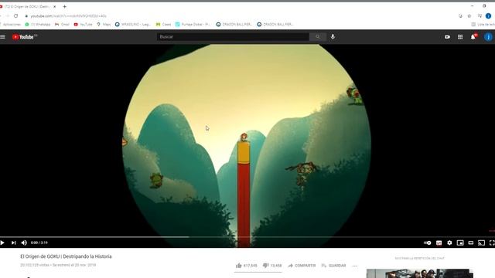This screenshot has width=495, height=278.
Task: Open a new browser tab
Action: click(65, 6)
